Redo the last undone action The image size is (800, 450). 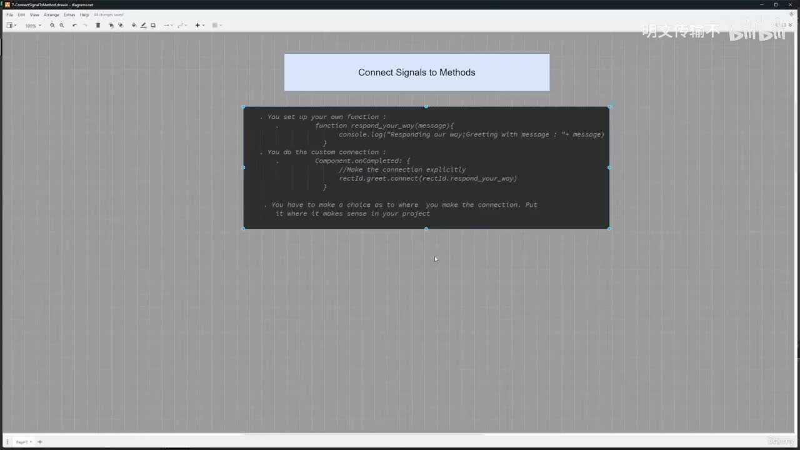(85, 26)
